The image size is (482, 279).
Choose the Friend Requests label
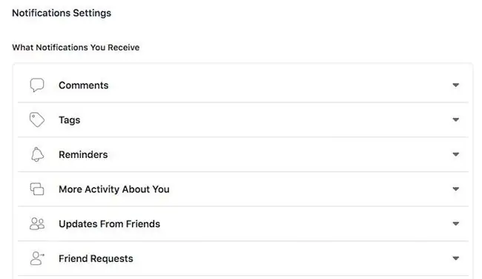tap(96, 259)
